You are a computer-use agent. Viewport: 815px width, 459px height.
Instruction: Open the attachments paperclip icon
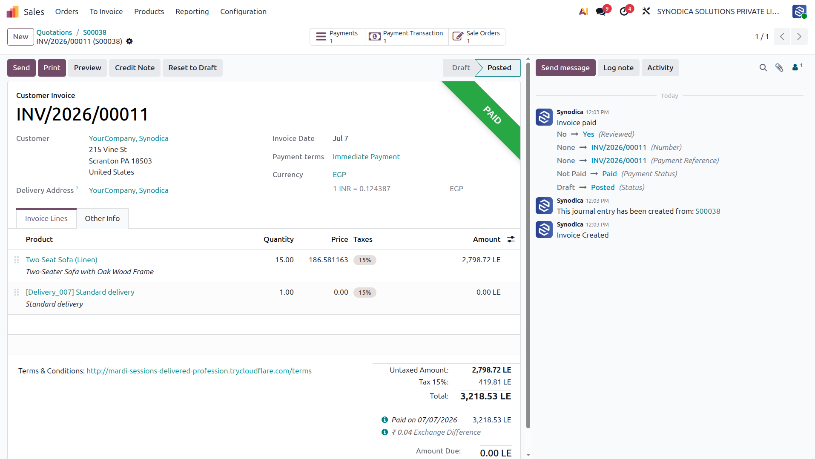click(x=779, y=68)
